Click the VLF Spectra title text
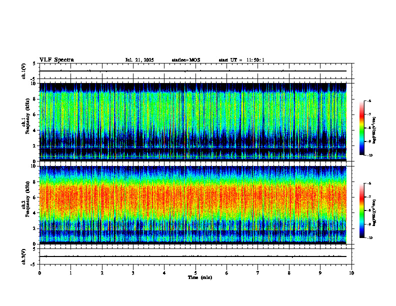The image size is (396, 306). pos(56,60)
